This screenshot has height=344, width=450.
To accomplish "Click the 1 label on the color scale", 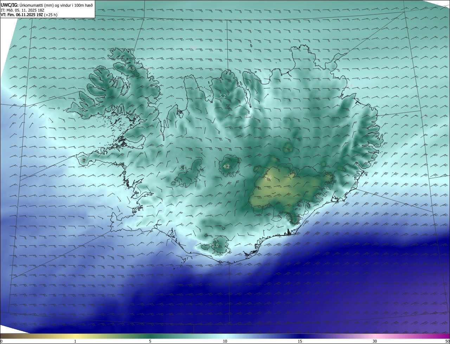I will click(x=75, y=341).
